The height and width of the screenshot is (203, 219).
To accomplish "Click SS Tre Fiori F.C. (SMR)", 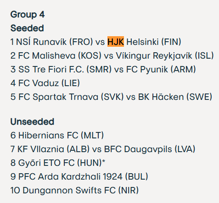I will point(65,69).
